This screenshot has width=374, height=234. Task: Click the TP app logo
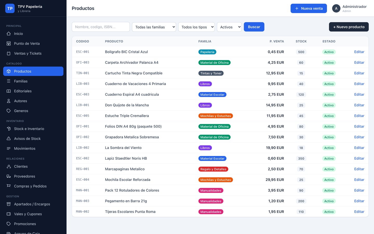pos(10,8)
